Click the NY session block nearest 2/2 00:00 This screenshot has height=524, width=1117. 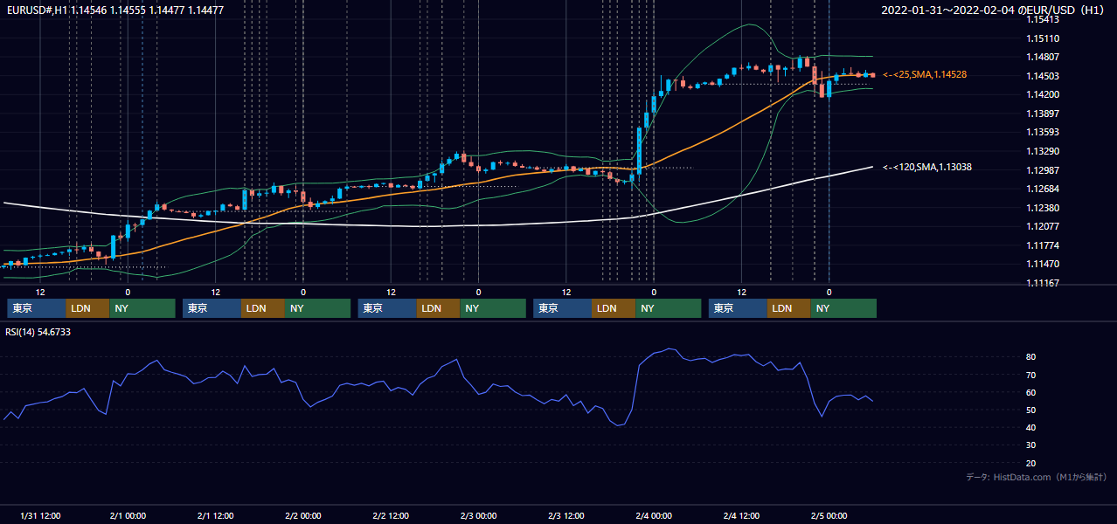318,308
